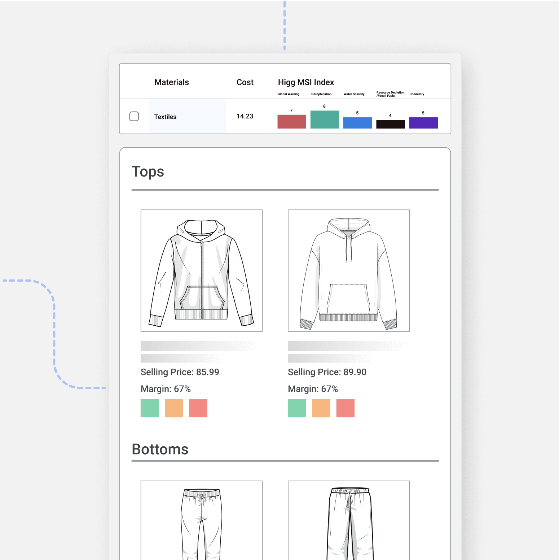Pick orange swatch under pullover hoodie
The image size is (559, 560).
(x=321, y=408)
